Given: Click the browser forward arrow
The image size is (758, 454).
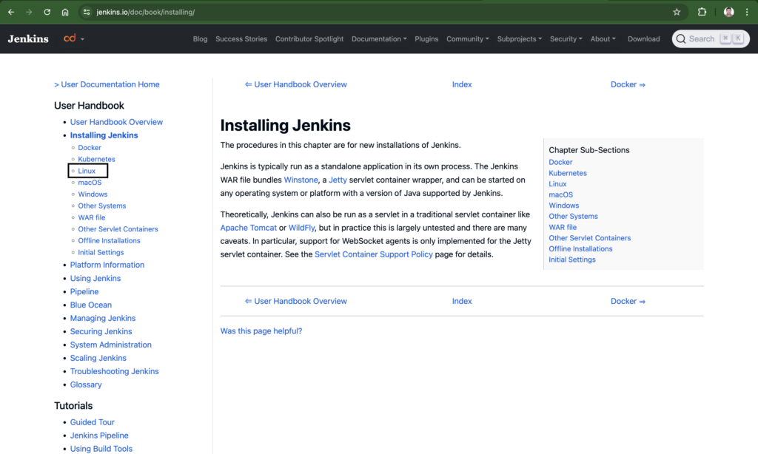Looking at the screenshot, I should pos(29,12).
